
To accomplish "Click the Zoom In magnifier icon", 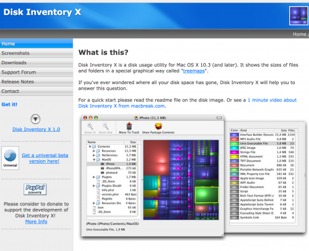I will coord(90,126).
